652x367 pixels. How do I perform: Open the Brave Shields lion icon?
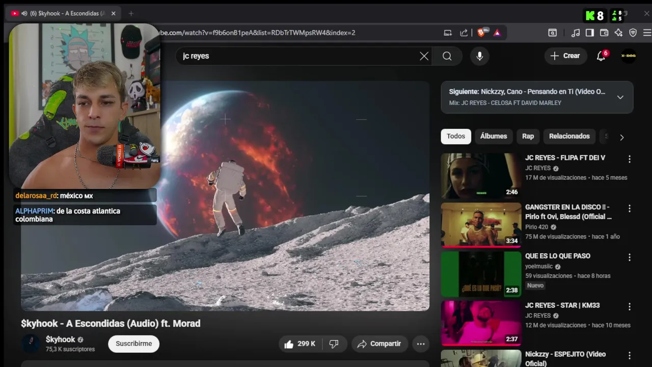tap(481, 33)
